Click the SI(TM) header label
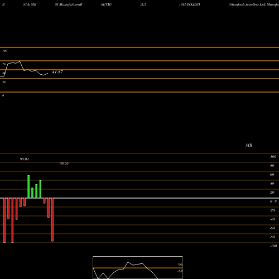Viewport: 279px width, 279px height. (106, 4)
